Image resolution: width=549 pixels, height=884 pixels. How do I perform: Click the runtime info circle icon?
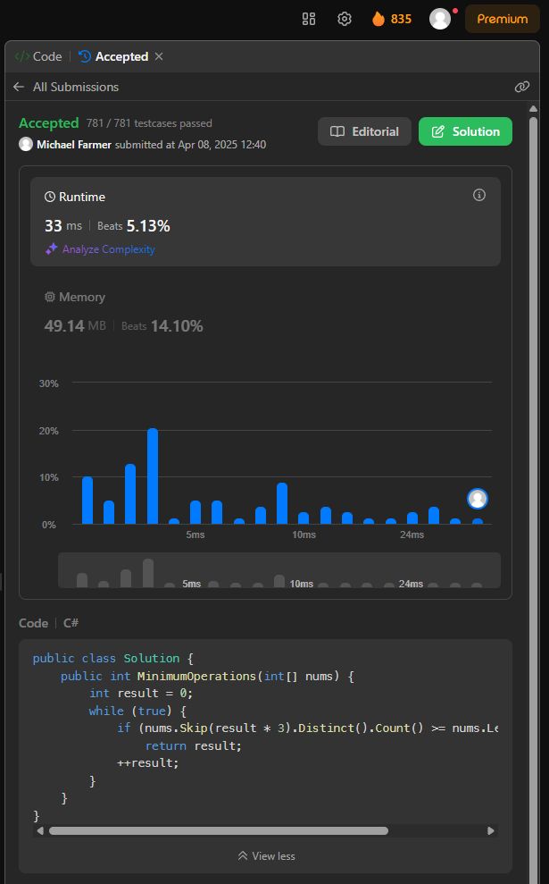(x=479, y=195)
